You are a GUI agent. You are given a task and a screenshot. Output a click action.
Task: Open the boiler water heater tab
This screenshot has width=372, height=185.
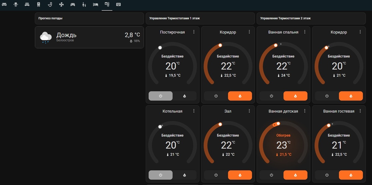pos(38,5)
